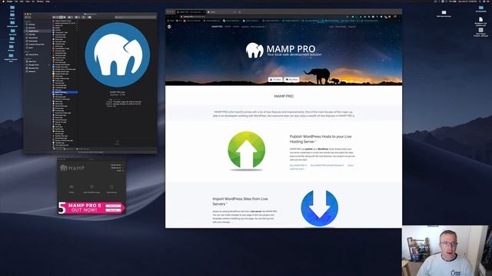492x276 pixels.
Task: Click the small site logo at the top-left of the webpage
Action: coord(169,27)
